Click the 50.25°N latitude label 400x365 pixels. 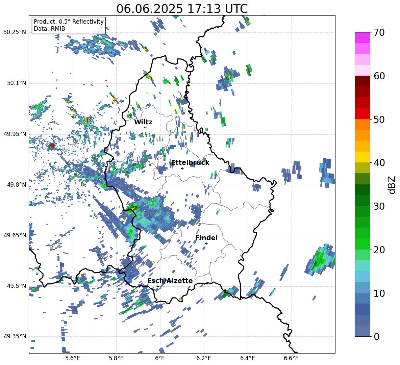[x=15, y=32]
